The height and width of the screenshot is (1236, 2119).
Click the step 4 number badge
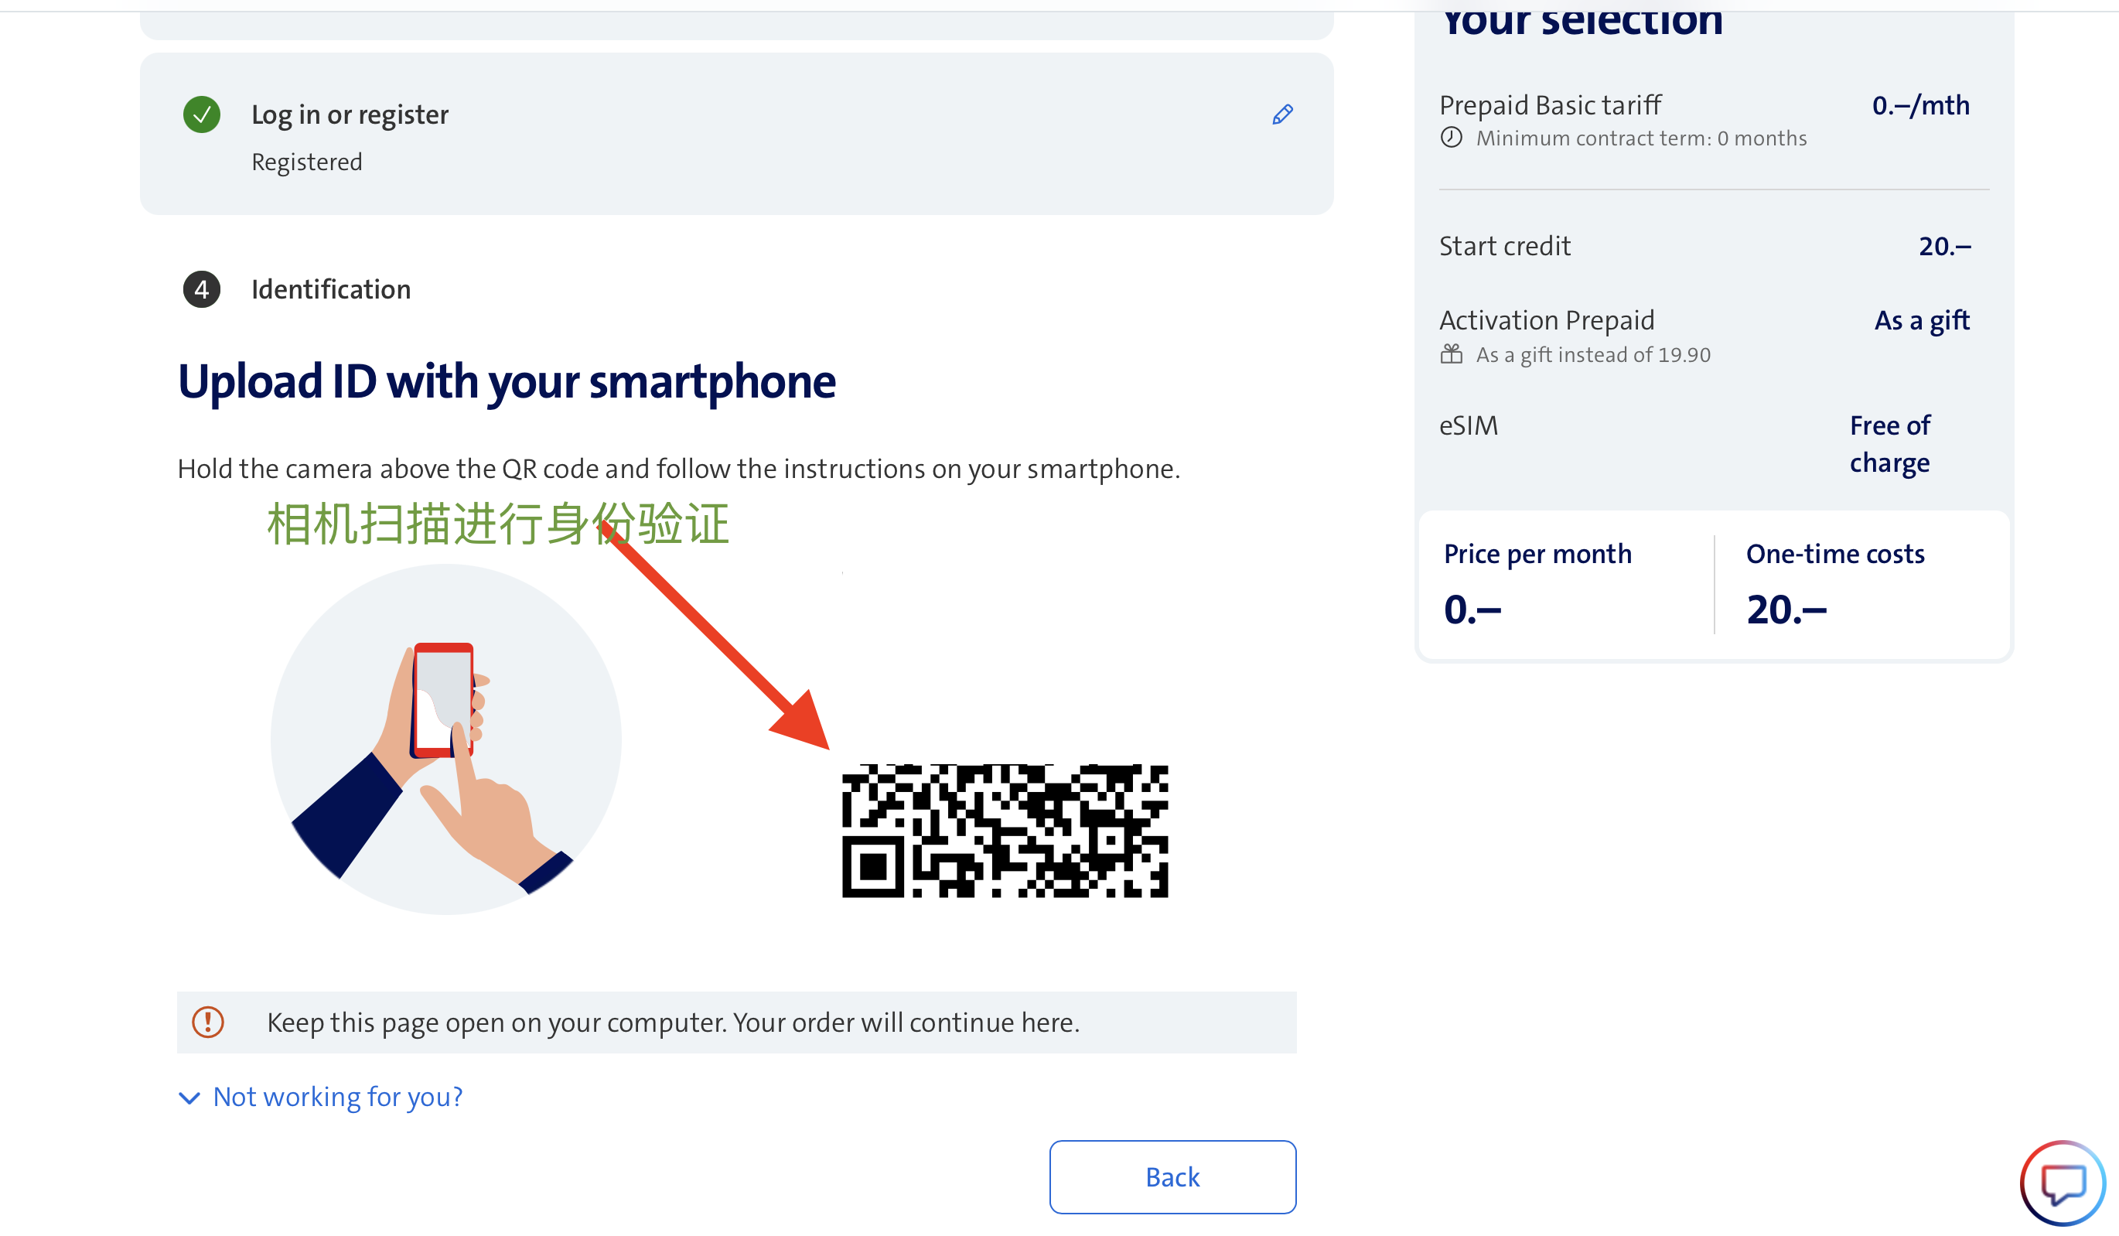[202, 289]
